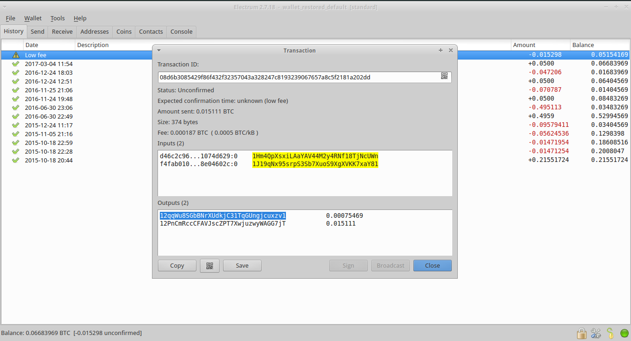The image size is (631, 341).
Task: Sort history by Description column header
Action: [293, 45]
